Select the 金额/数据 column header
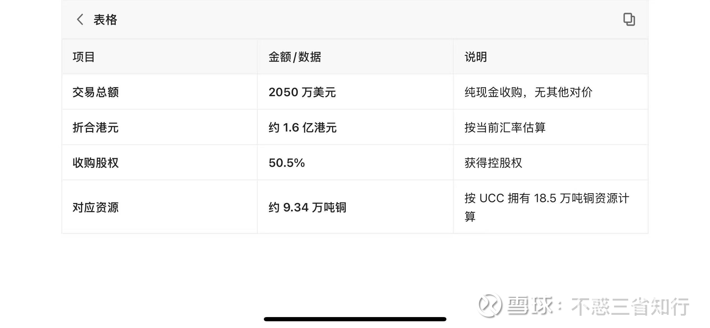This screenshot has width=710, height=328. (x=295, y=57)
